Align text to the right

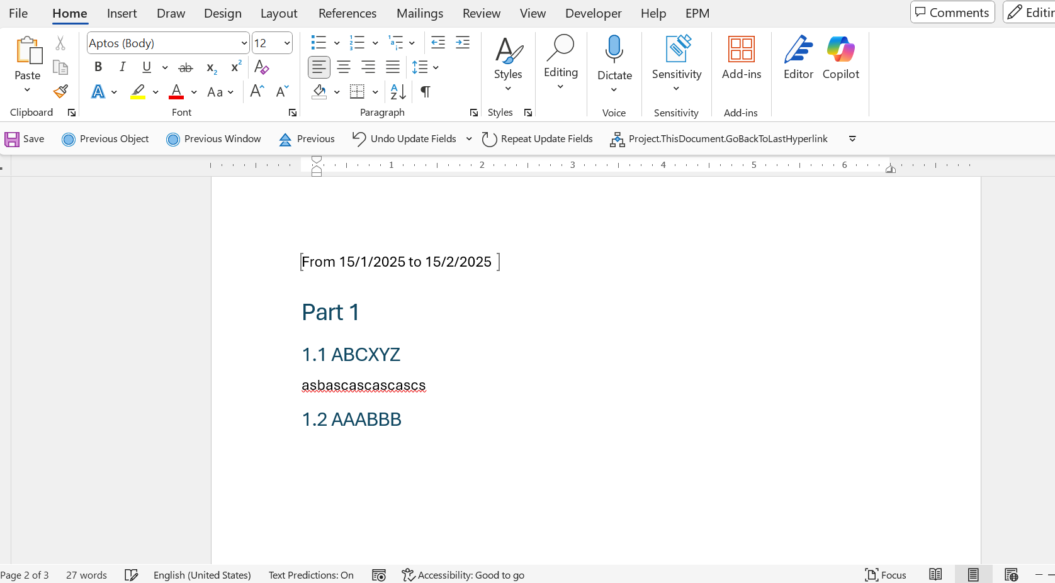click(x=368, y=67)
